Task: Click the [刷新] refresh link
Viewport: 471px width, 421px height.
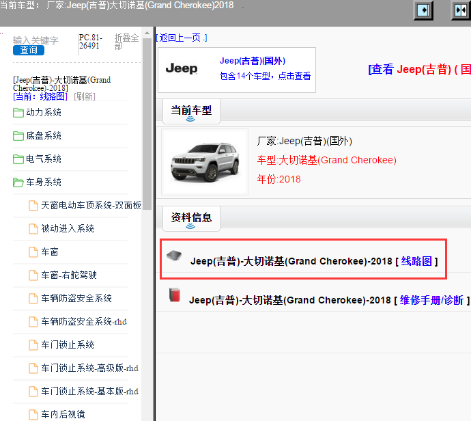Action: pos(85,96)
